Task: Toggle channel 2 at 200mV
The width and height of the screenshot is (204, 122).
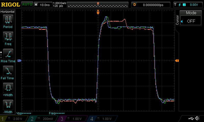Action: pyautogui.click(x=43, y=119)
